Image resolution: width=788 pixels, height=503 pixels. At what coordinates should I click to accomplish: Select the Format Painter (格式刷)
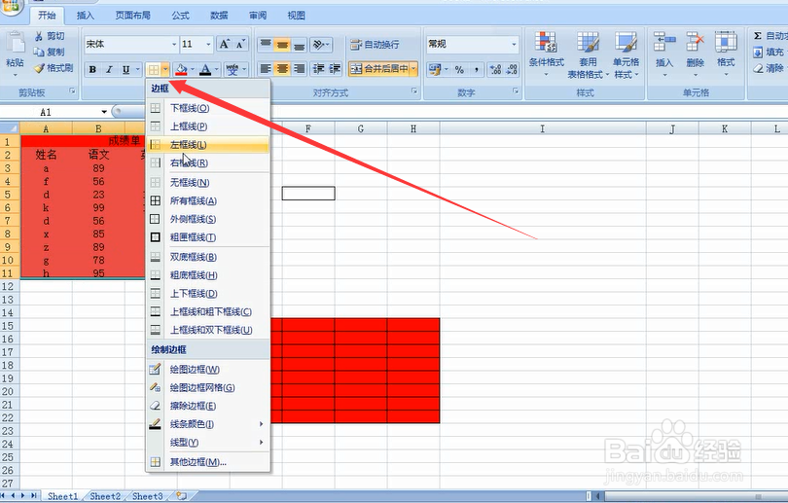[x=54, y=68]
